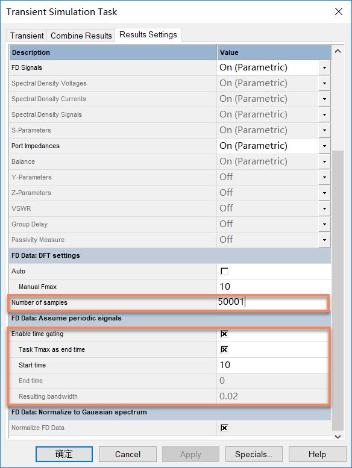Click the Help button
The height and width of the screenshot is (468, 352).
tap(317, 454)
